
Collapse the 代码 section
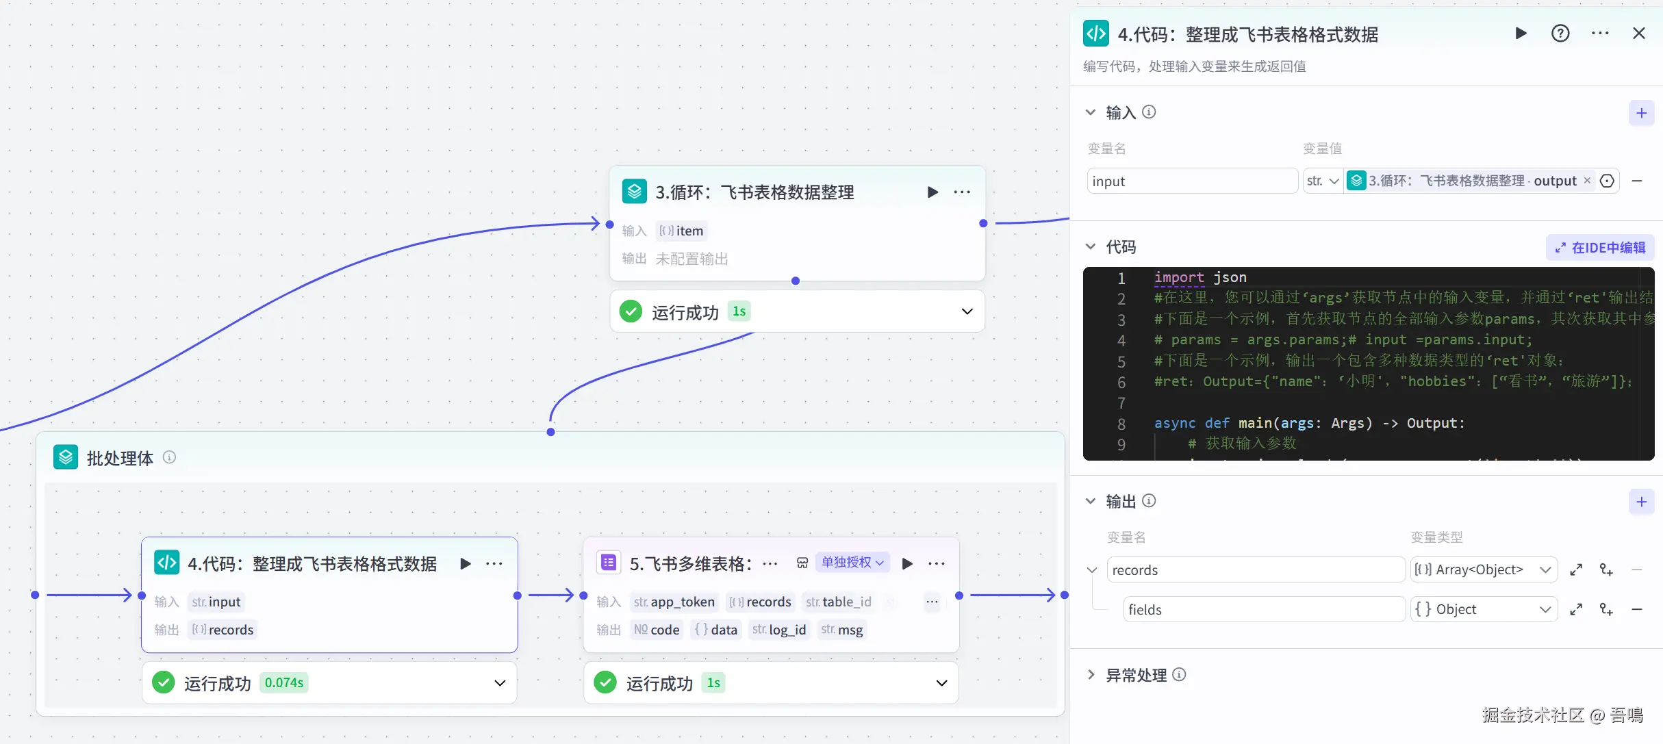pos(1091,246)
